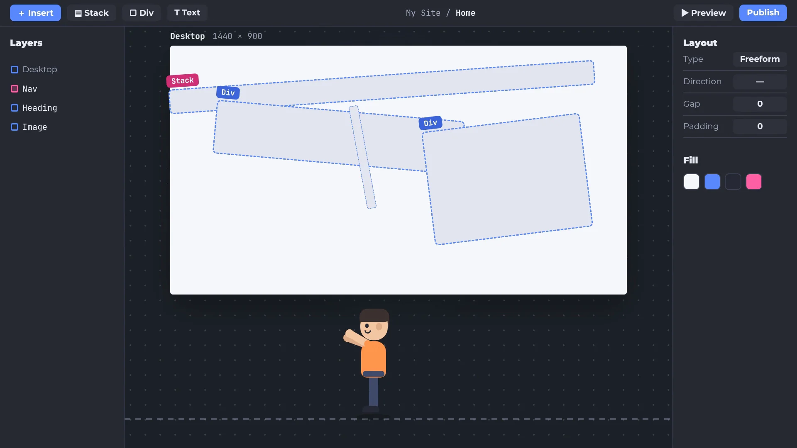
Task: Select the Text tool in toolbar
Action: 187,13
